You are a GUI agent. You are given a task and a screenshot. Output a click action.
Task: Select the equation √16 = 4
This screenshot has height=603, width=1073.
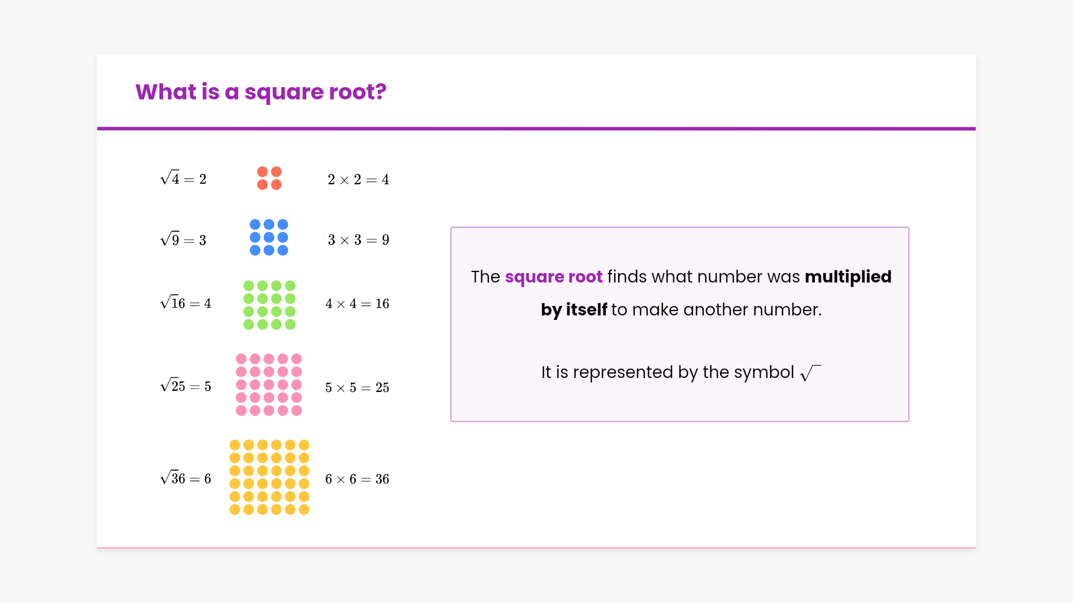186,303
